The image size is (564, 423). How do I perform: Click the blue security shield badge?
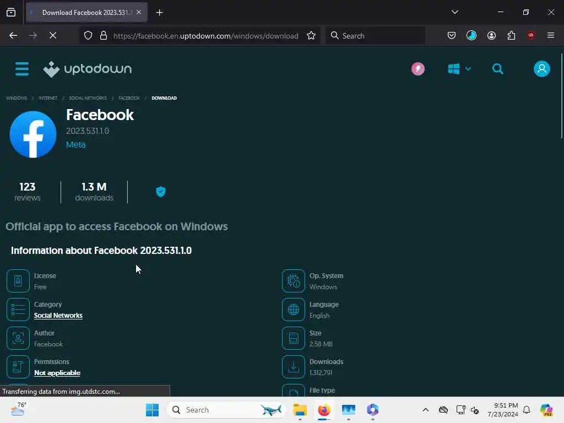(x=161, y=192)
